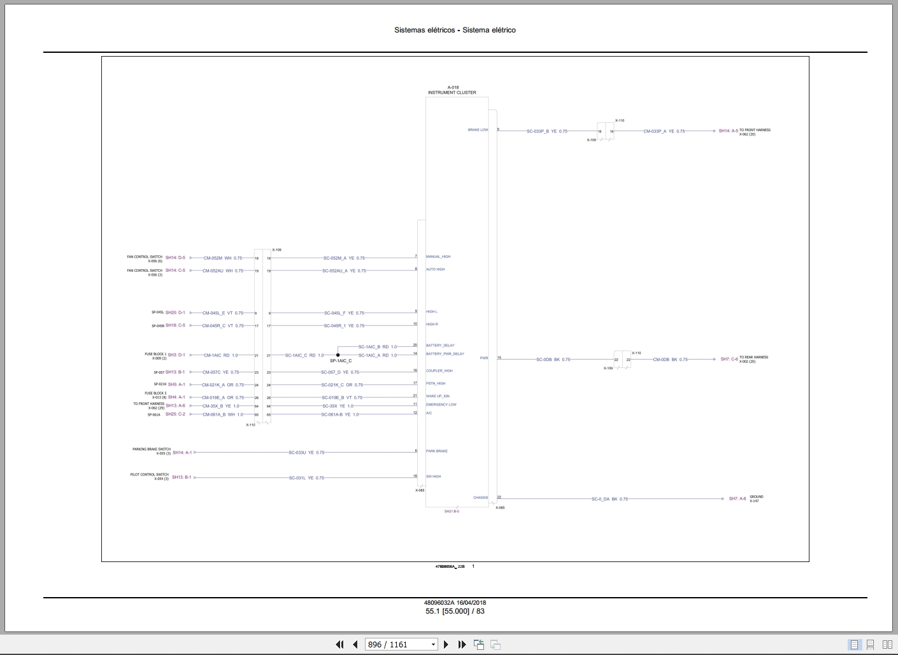
Task: Click wire label SC-0_DA BK 0.75
Action: [x=609, y=499]
